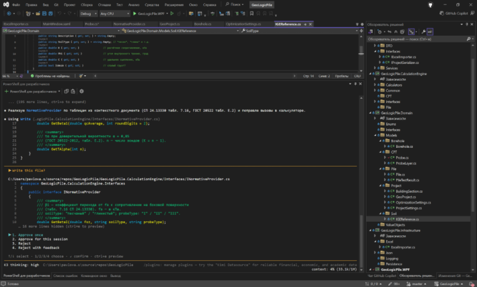This screenshot has height=287, width=477.
Task: Toggle sync with active document button
Action: click(x=389, y=32)
